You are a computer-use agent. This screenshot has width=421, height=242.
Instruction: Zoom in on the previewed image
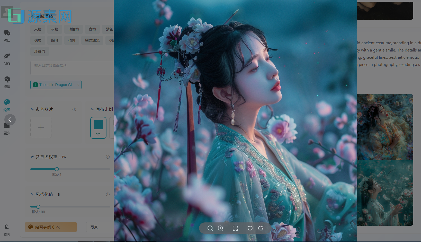pyautogui.click(x=220, y=228)
